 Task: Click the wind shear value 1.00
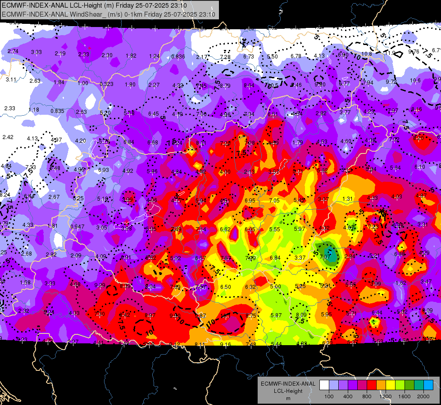(83, 83)
